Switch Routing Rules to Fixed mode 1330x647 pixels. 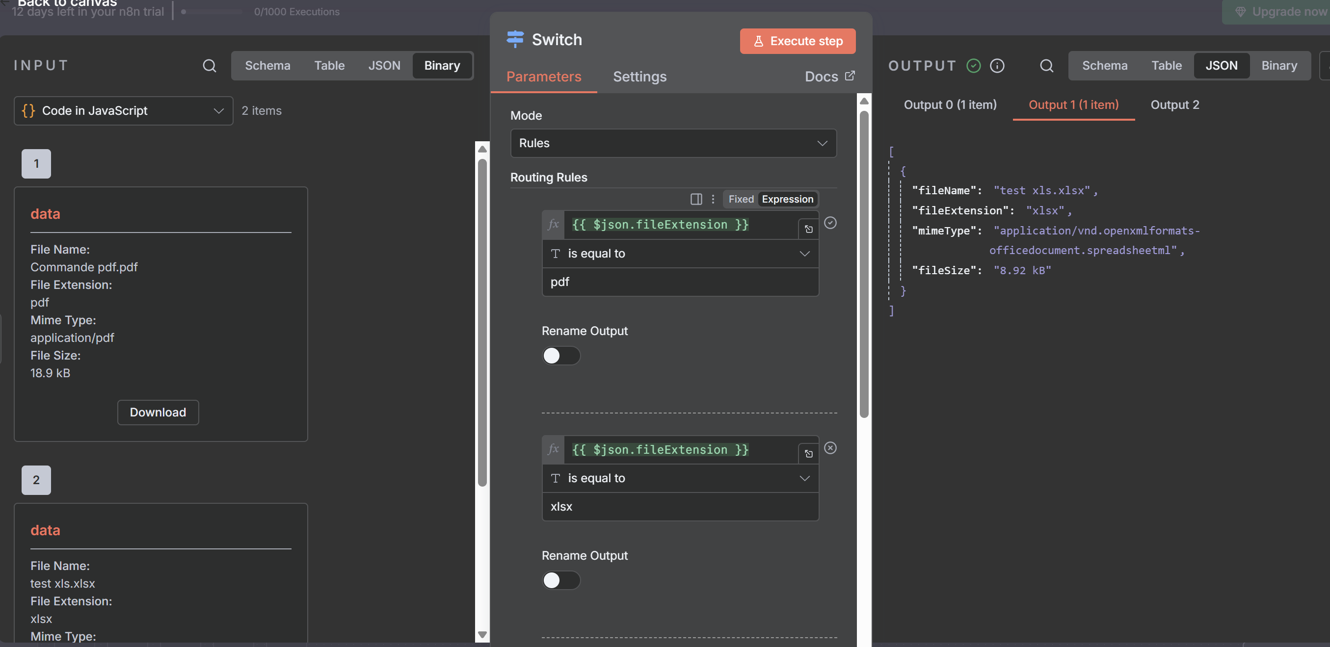click(741, 199)
